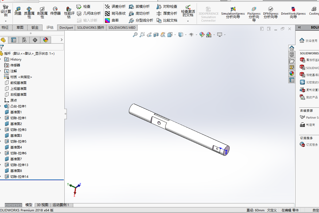Open File Explorer task pane tab
Image resolution: width=319 pixels, height=213 pixels.
(292, 61)
